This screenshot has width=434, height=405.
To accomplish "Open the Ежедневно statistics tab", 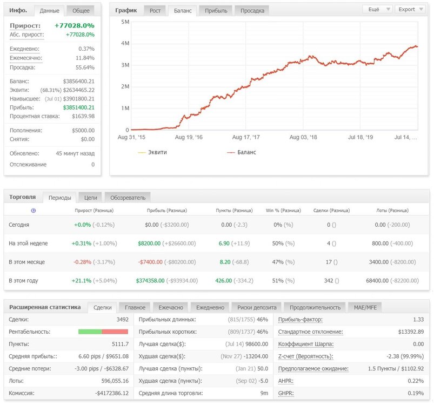I will [x=210, y=307].
